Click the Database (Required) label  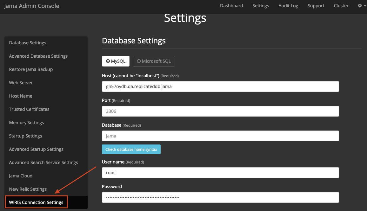121,125
